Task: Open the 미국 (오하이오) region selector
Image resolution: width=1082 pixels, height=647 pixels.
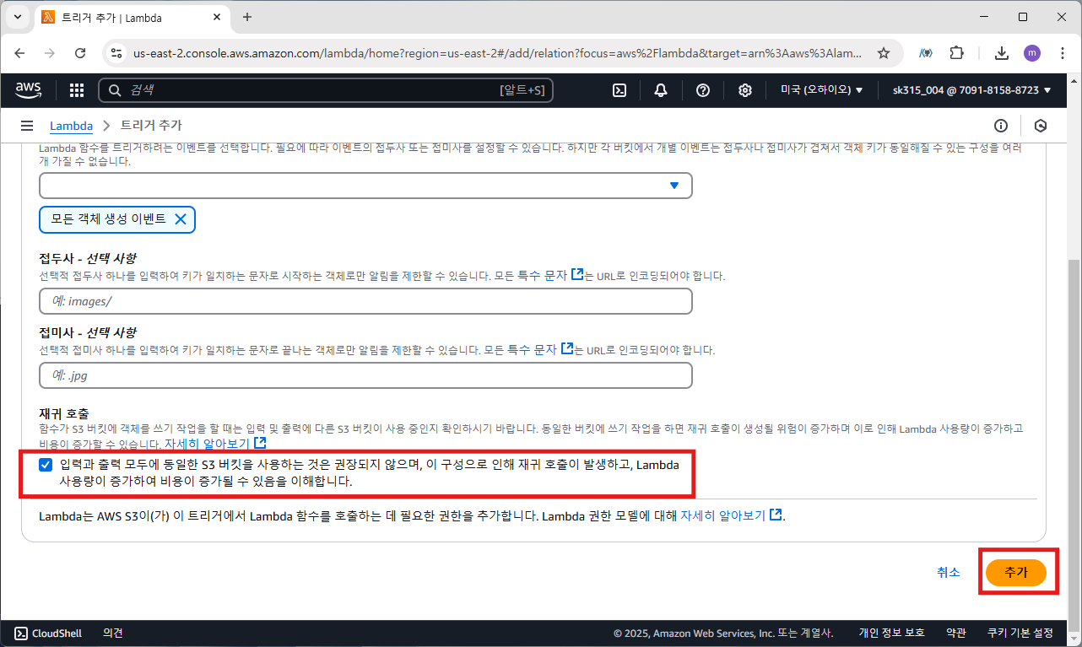Action: (x=821, y=90)
